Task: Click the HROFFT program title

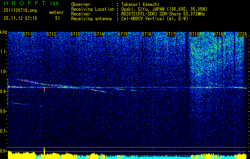Action: pyautogui.click(x=25, y=3)
